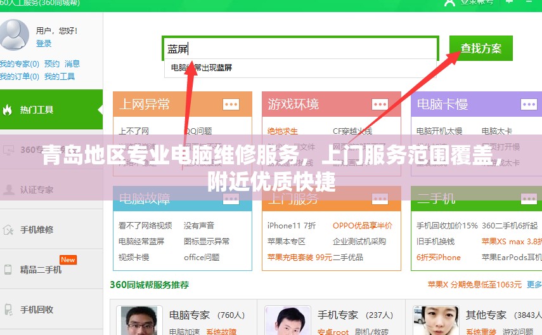Click the 登录 link under user greeting

point(44,44)
